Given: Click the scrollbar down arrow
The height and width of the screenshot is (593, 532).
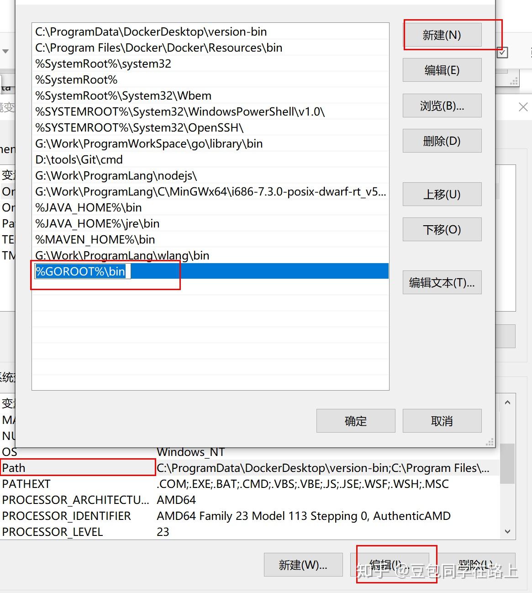Looking at the screenshot, I should click(507, 531).
